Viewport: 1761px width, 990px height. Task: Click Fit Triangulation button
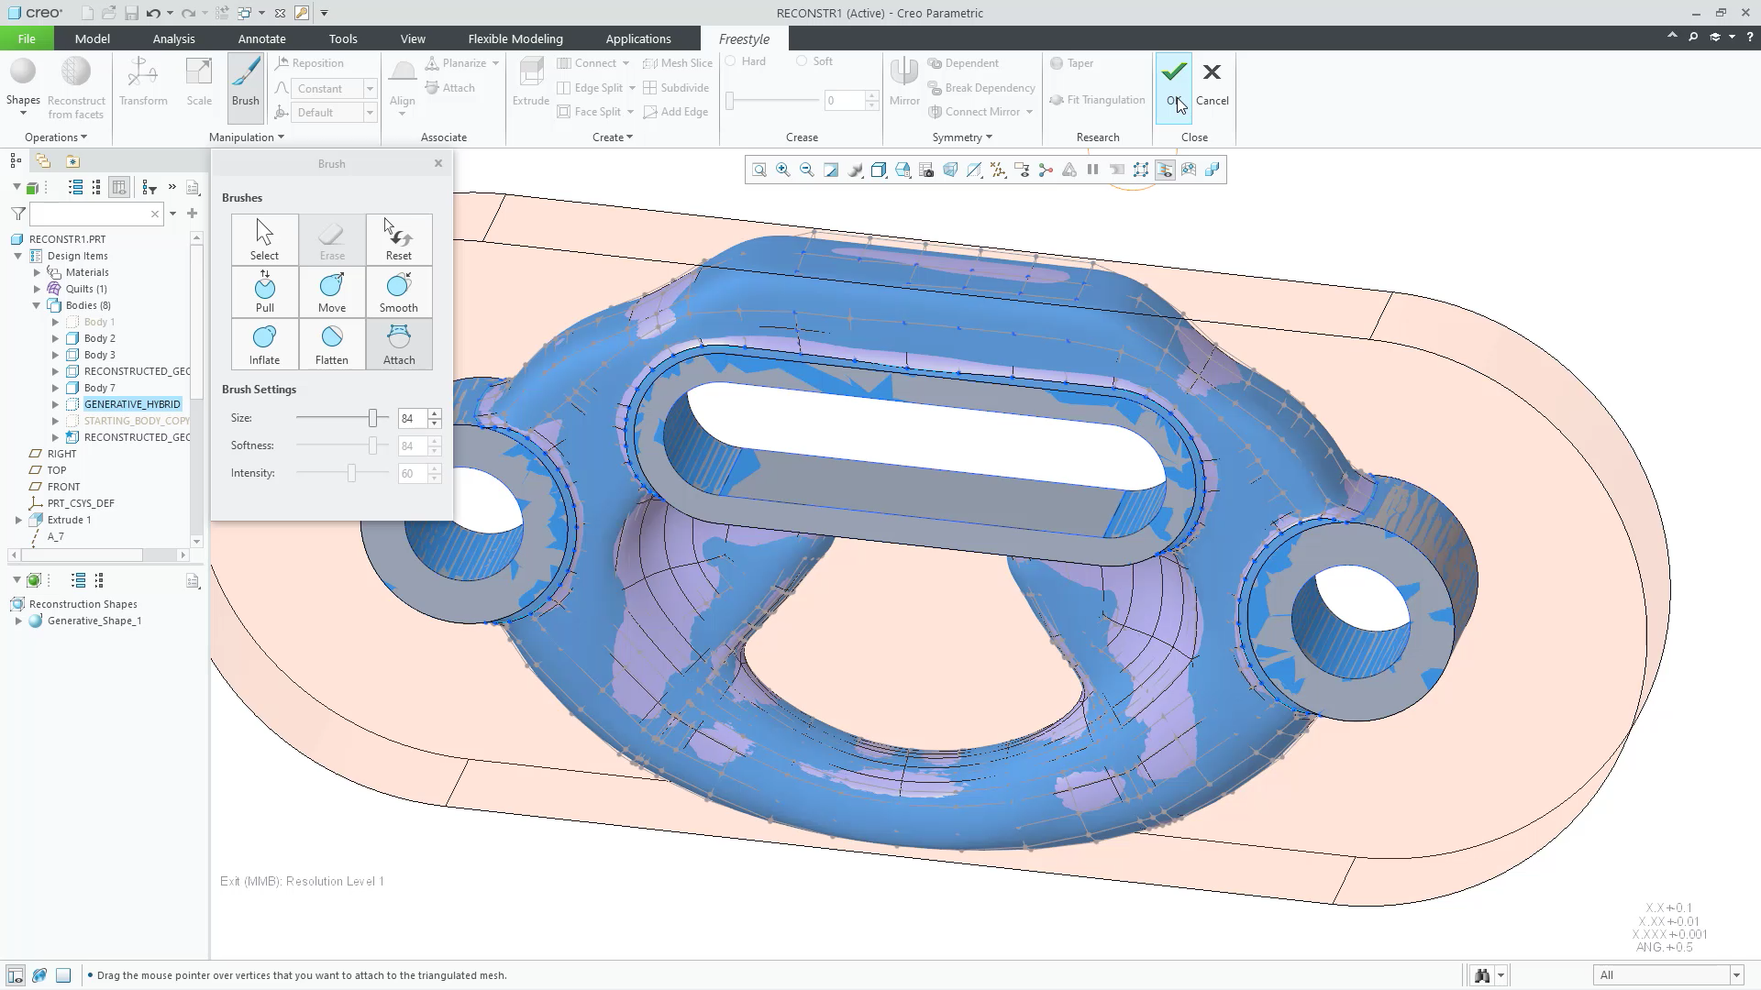point(1097,100)
